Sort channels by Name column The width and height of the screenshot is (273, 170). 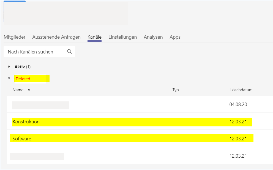pos(18,90)
